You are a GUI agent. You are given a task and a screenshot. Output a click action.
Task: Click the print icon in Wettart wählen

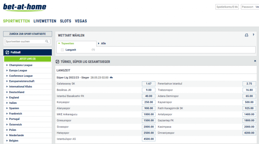(246, 35)
